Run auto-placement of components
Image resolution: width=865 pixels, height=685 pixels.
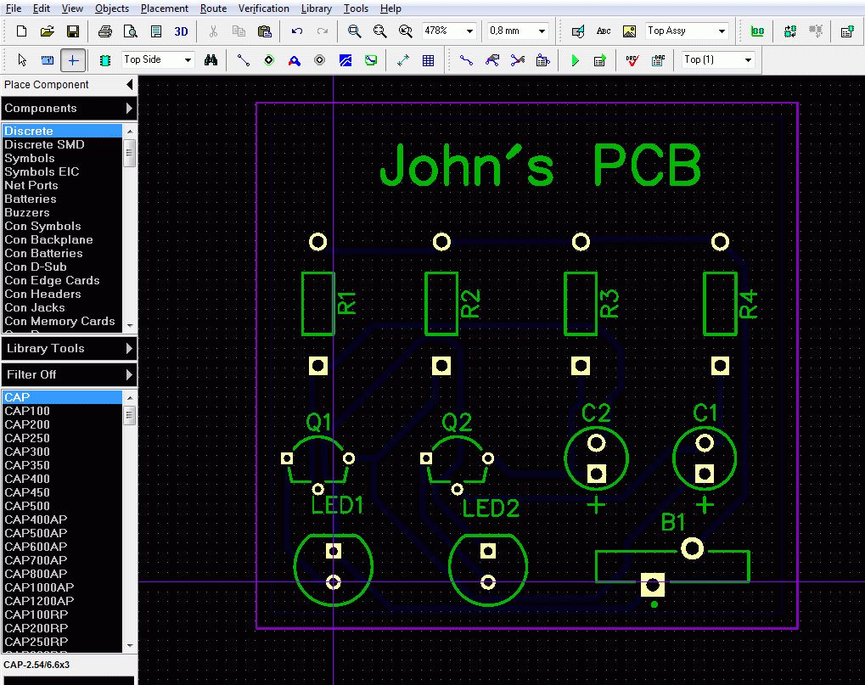click(790, 31)
